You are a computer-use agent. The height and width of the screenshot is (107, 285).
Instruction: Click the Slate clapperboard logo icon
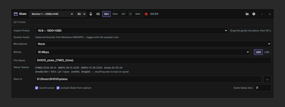coord(16,14)
